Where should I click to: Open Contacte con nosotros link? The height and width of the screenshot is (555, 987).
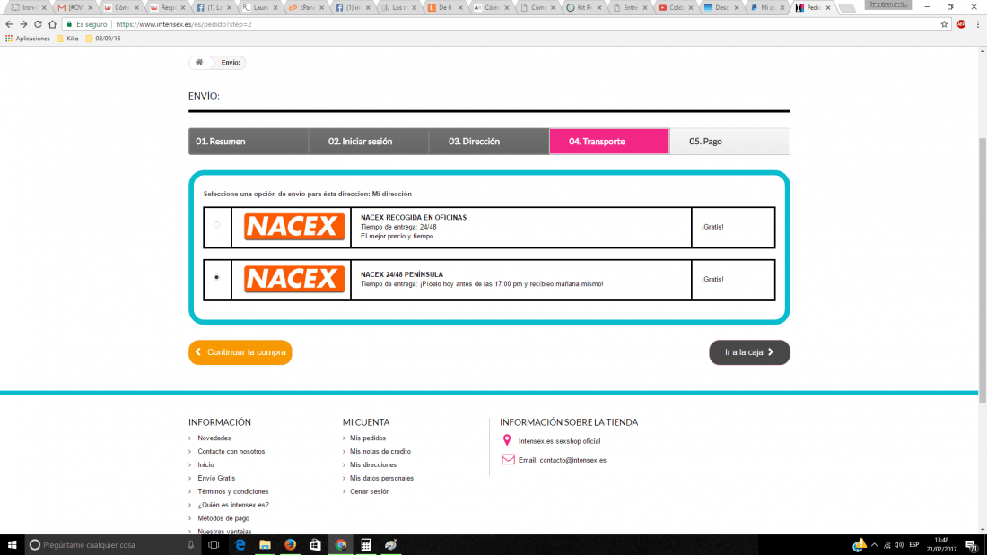point(231,451)
